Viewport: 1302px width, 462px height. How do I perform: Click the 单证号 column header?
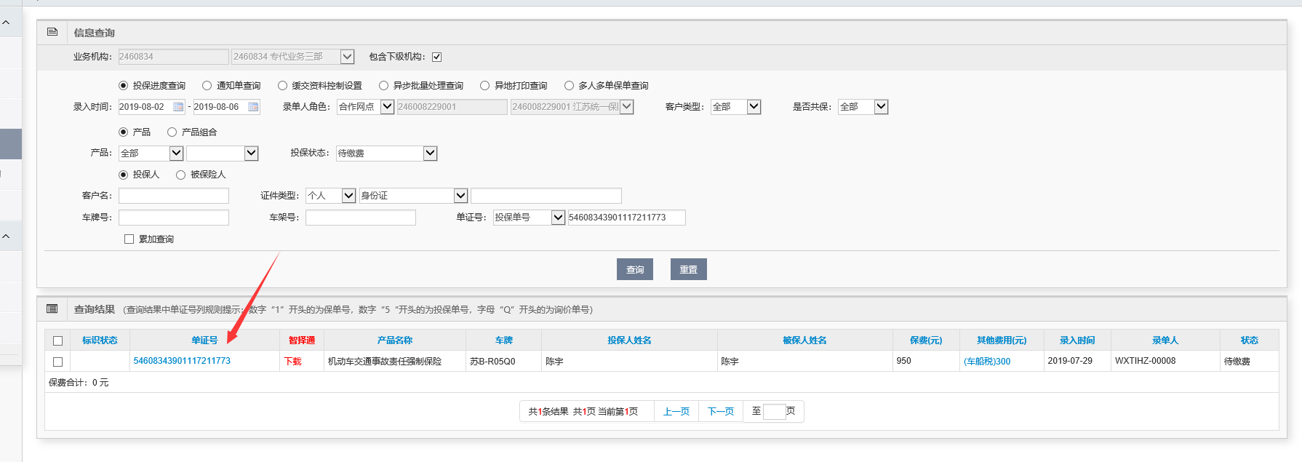click(x=204, y=340)
